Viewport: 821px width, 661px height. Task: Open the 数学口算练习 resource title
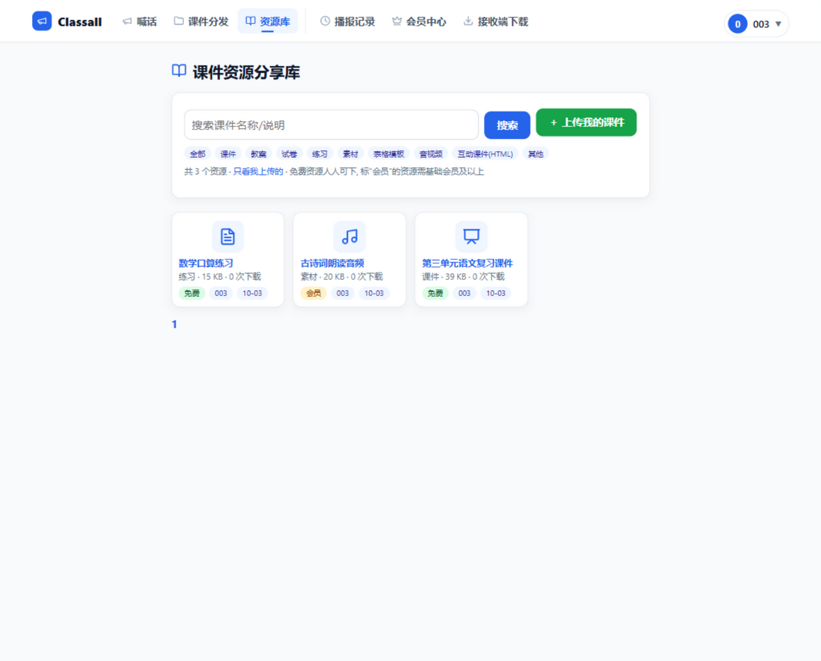pos(206,263)
